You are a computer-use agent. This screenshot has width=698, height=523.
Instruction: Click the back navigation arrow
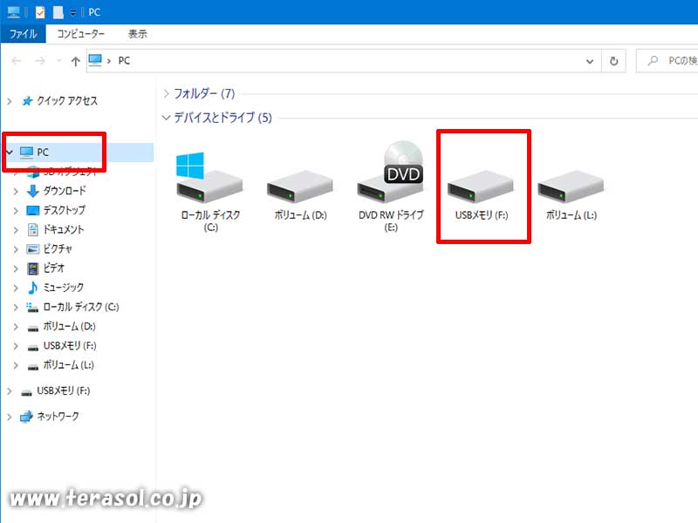[17, 61]
